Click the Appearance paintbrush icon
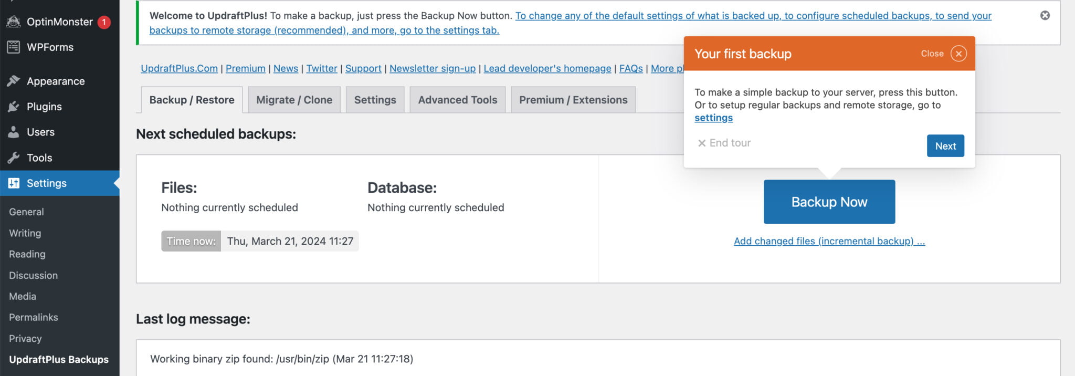This screenshot has width=1075, height=376. (14, 81)
